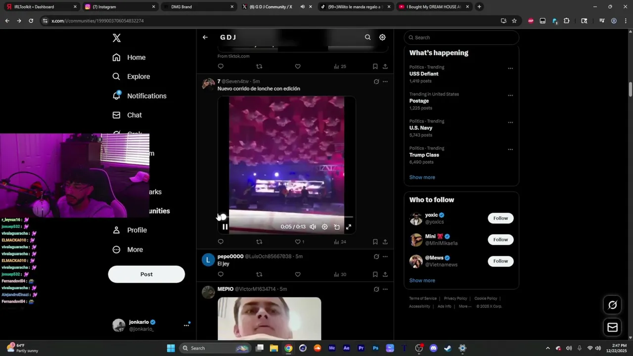Reply to the pepo0000 post
The width and height of the screenshot is (633, 356).
[x=221, y=274]
